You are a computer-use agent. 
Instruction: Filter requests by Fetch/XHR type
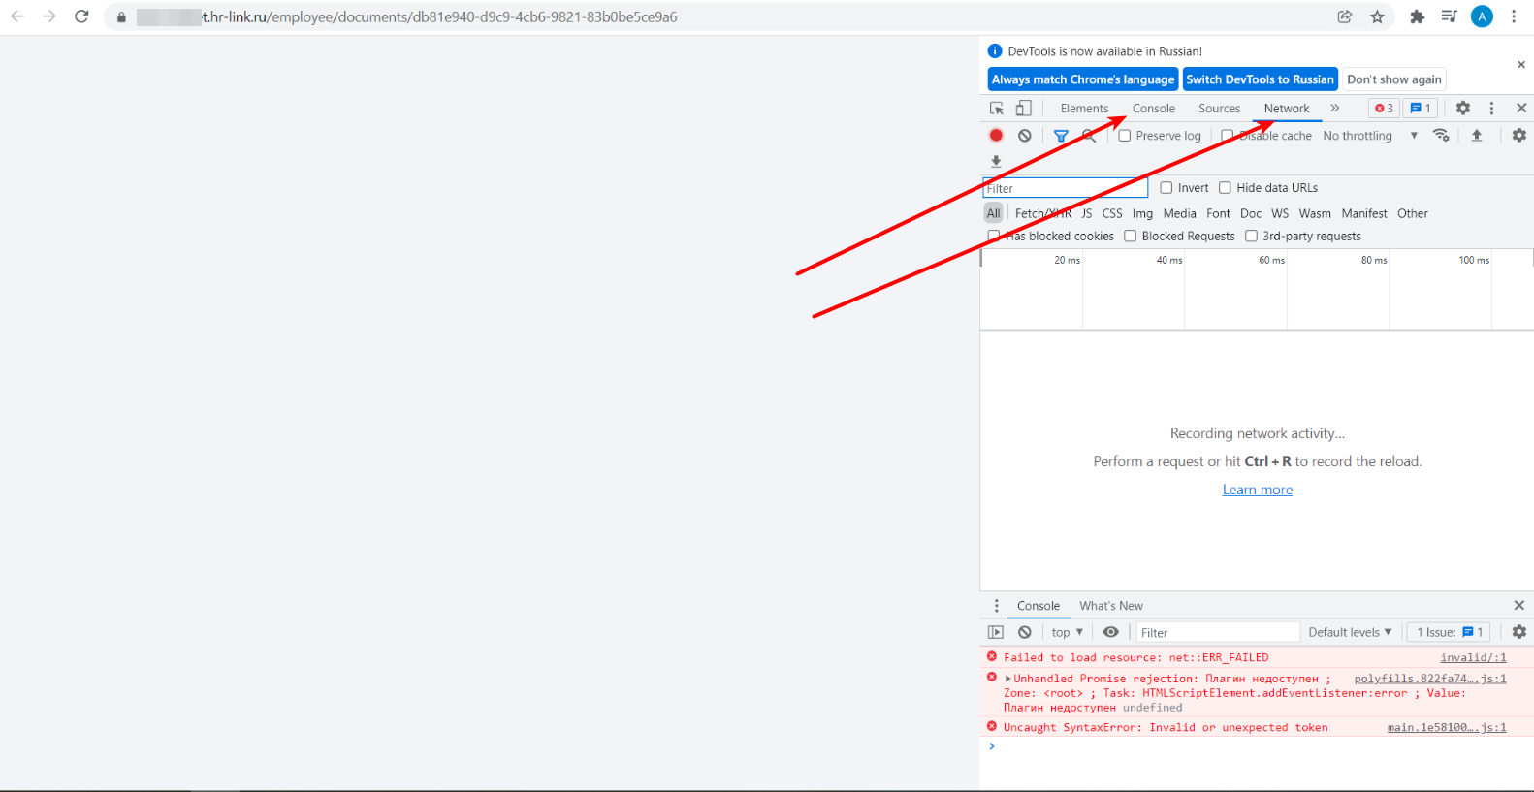point(1043,213)
